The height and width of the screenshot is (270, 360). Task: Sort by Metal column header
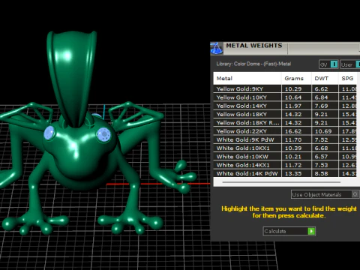[x=247, y=79]
